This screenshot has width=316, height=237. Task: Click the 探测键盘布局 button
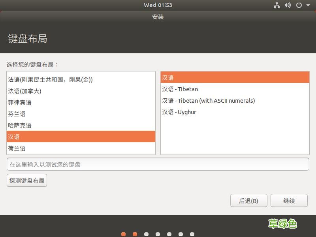26,180
